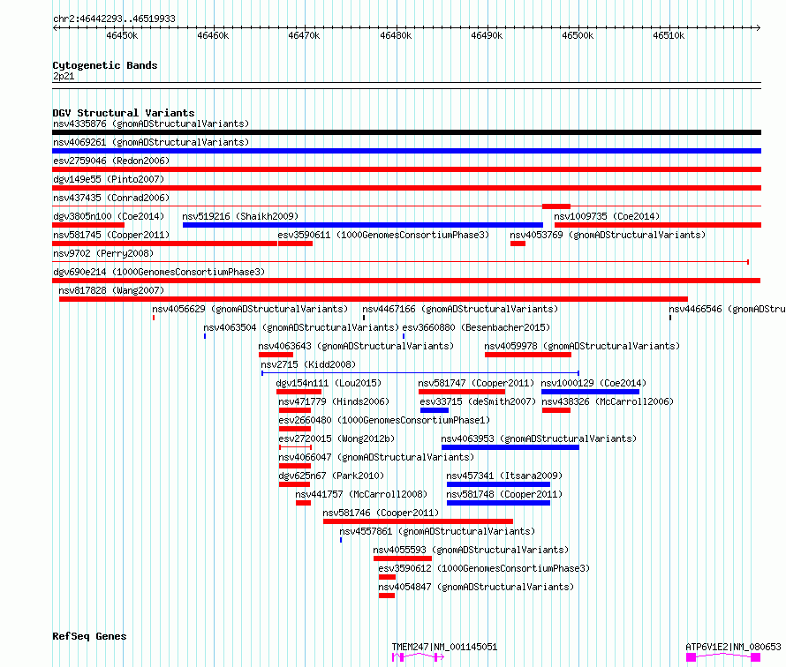Open nsv4063953 gnomAD variant label
786x667 pixels.
[x=539, y=438]
